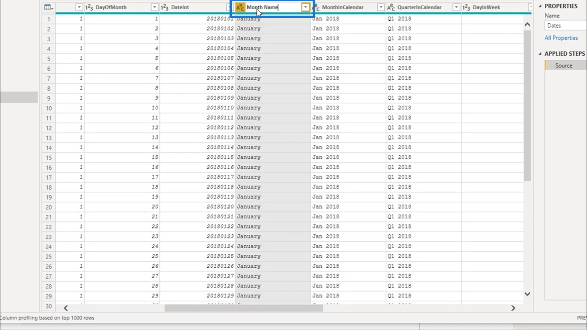Click the query Name field containing Dates
Image resolution: width=587 pixels, height=330 pixels.
[565, 26]
